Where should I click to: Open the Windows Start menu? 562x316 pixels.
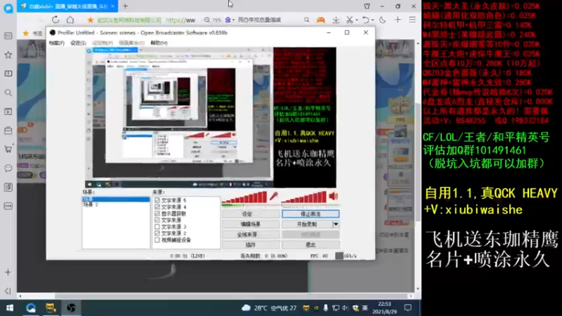click(x=10, y=308)
